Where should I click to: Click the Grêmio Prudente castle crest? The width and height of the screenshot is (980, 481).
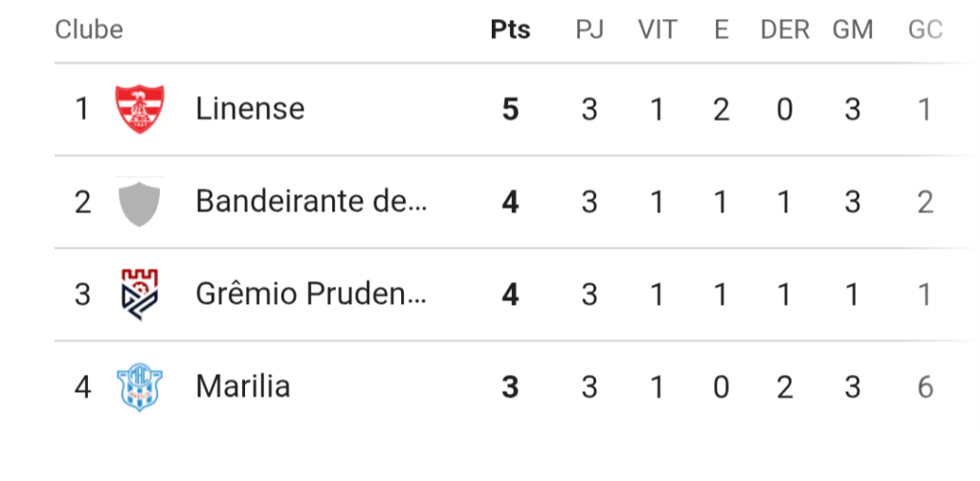point(140,295)
